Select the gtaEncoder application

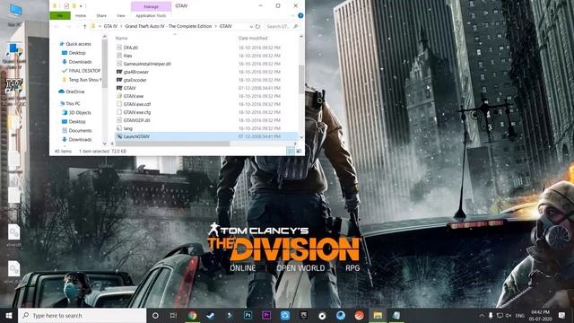point(135,80)
